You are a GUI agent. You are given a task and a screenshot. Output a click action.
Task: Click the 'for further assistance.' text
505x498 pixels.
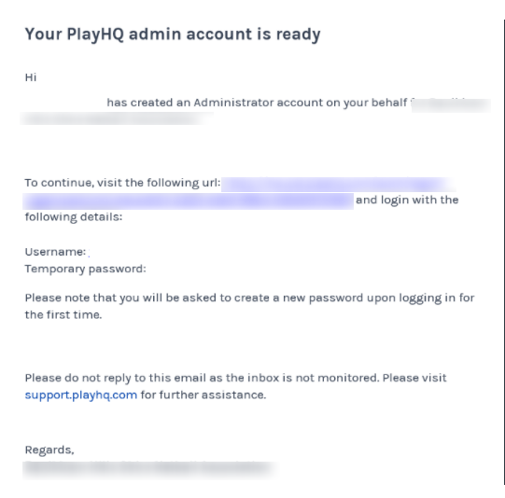(x=203, y=394)
